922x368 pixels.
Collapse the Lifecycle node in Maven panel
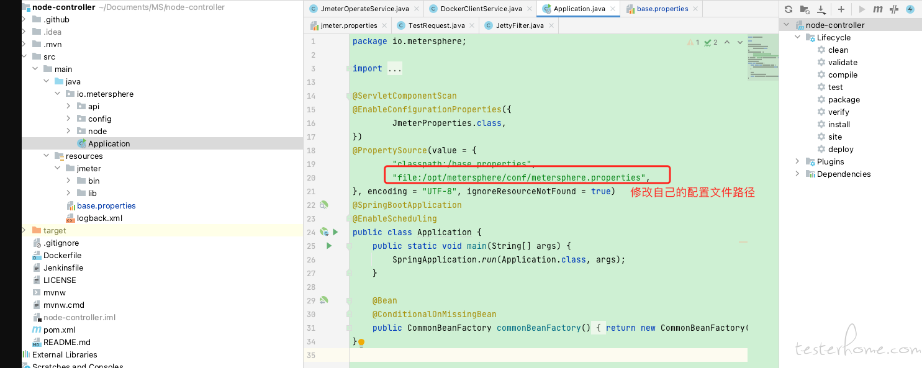point(798,37)
